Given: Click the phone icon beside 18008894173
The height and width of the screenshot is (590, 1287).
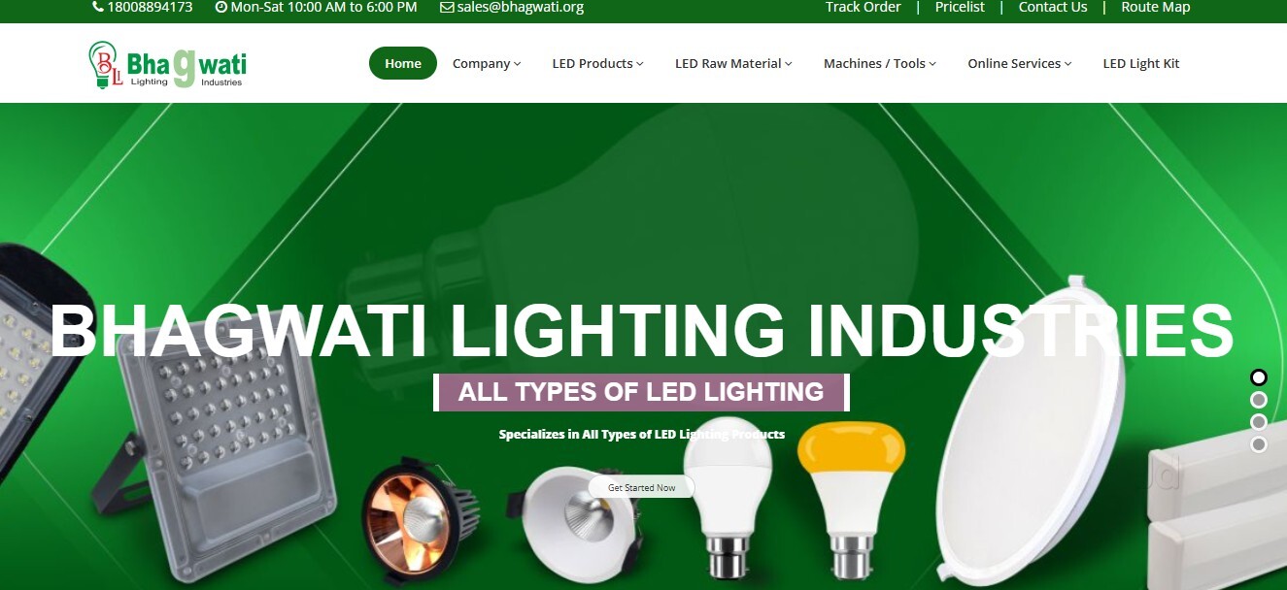Looking at the screenshot, I should (97, 7).
